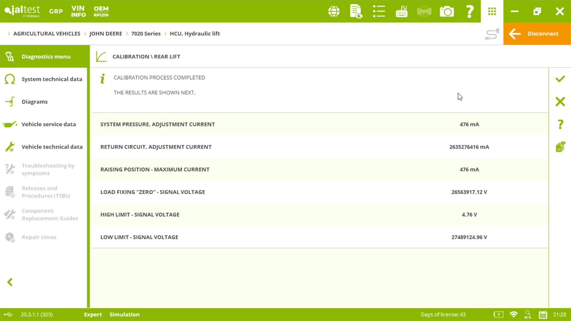
Task: Cancel with the green X icon on right
Action: tap(560, 102)
